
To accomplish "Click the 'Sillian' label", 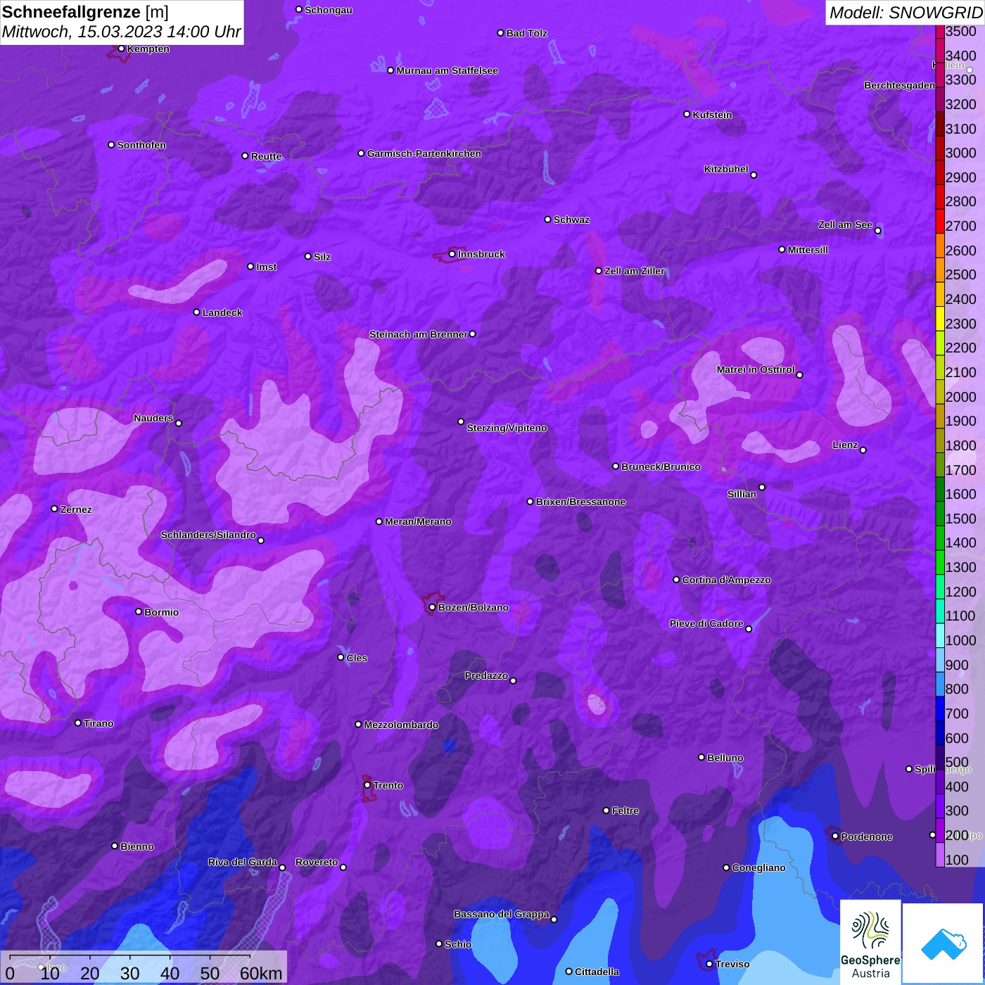I will pyautogui.click(x=742, y=494).
